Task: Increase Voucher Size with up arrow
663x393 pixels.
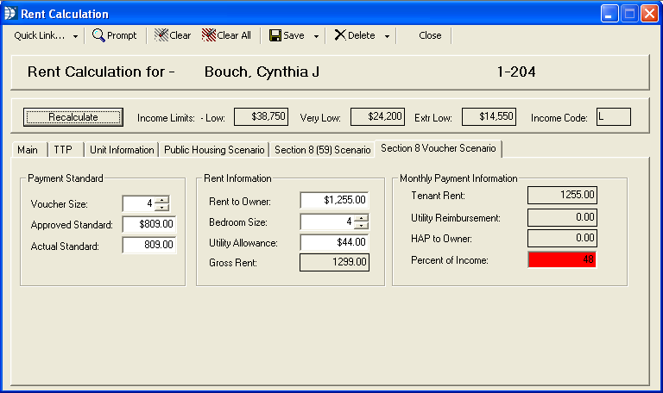Action: click(161, 200)
